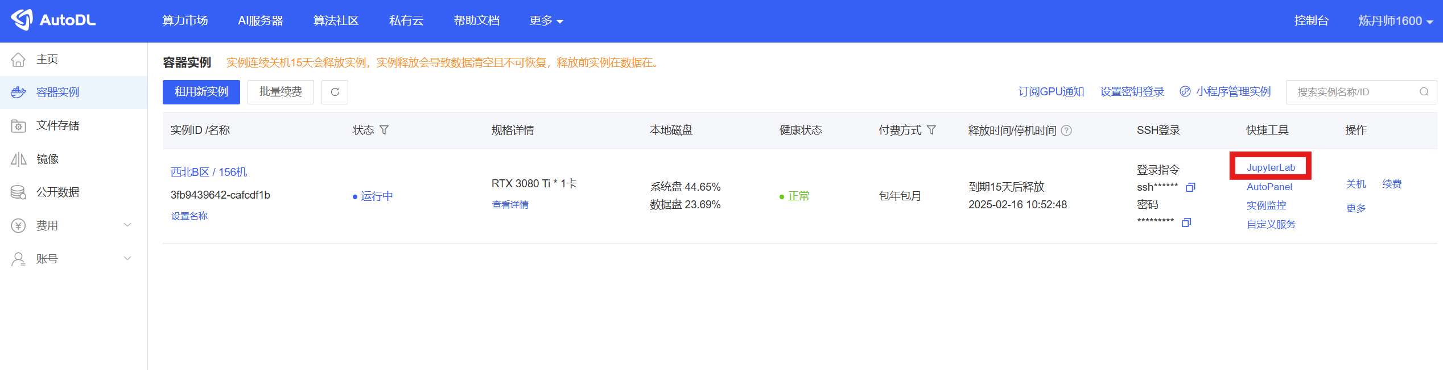Click the refresh icon button
This screenshot has height=370, width=1443.
point(335,92)
